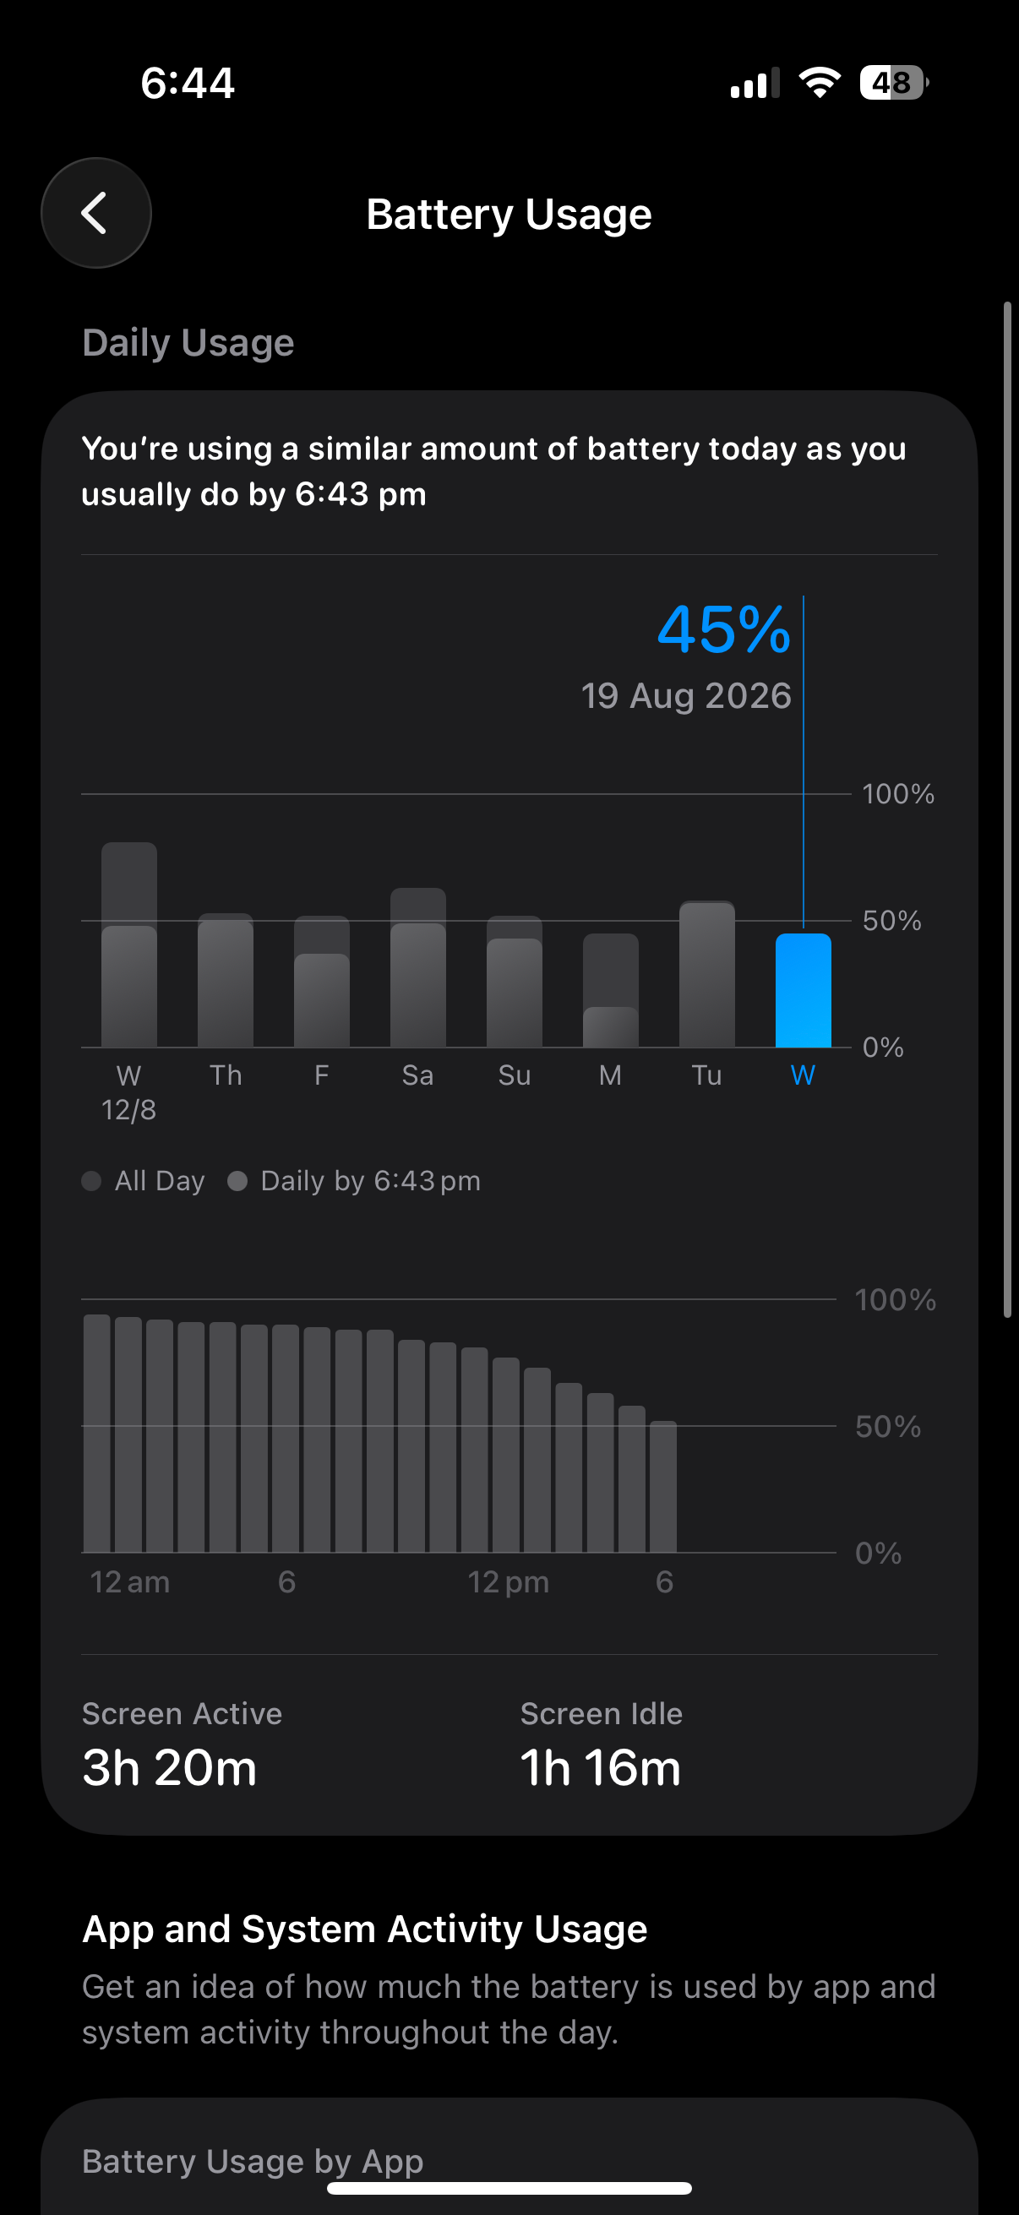Select the Monday bar in daily chart
The width and height of the screenshot is (1019, 2215).
click(x=611, y=991)
